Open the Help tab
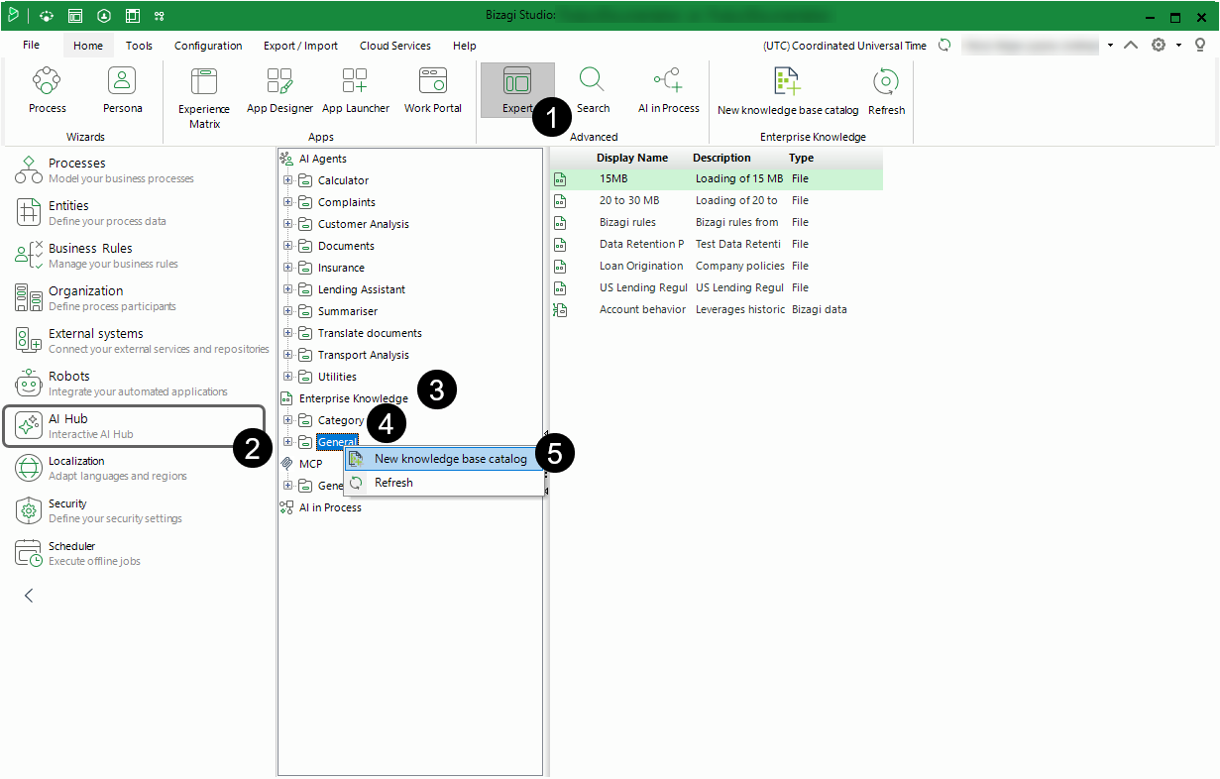Viewport: 1220px width, 779px height. 464,46
